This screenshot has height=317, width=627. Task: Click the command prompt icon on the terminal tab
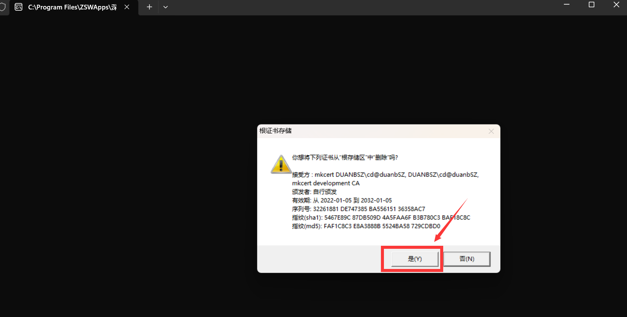[x=18, y=7]
